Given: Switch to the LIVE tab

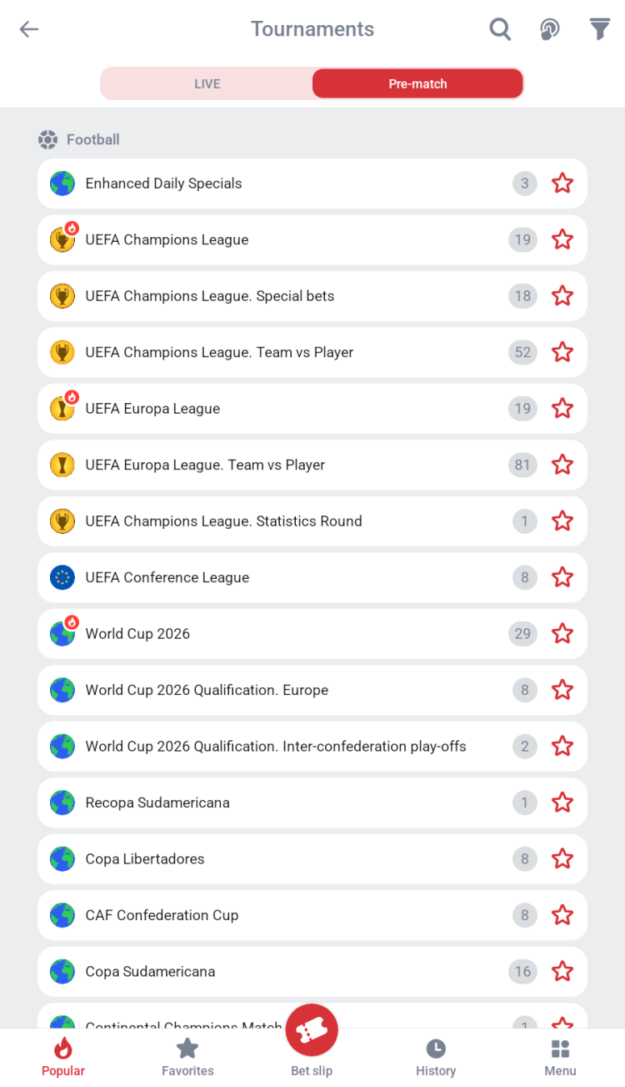Looking at the screenshot, I should (x=207, y=83).
